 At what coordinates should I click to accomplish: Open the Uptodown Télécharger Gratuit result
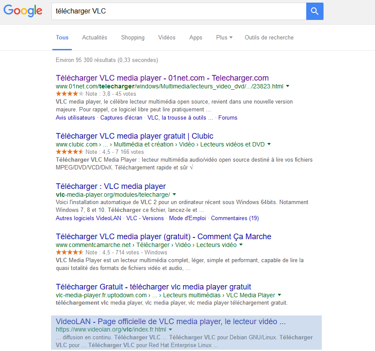coord(153,287)
